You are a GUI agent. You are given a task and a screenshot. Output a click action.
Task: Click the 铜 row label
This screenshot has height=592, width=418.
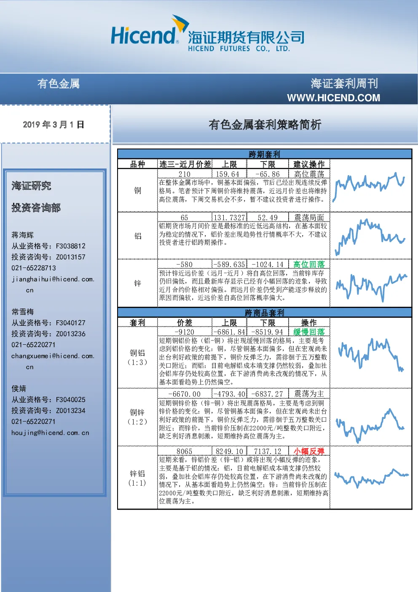pyautogui.click(x=138, y=190)
